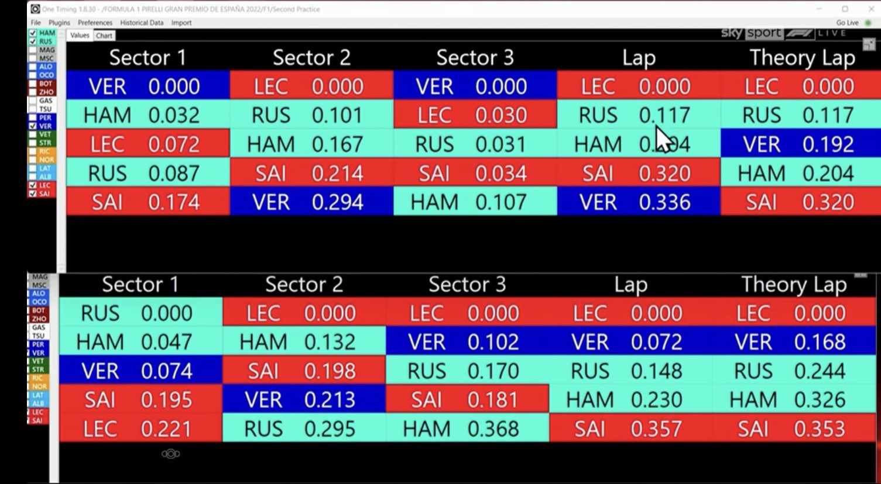Click the upper panel Theory Lap header
881x484 pixels.
[x=803, y=58]
